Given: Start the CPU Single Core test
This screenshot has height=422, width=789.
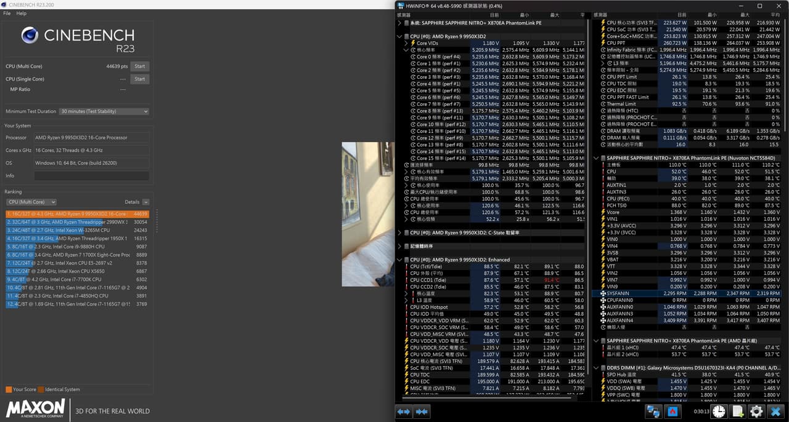Looking at the screenshot, I should pyautogui.click(x=140, y=79).
